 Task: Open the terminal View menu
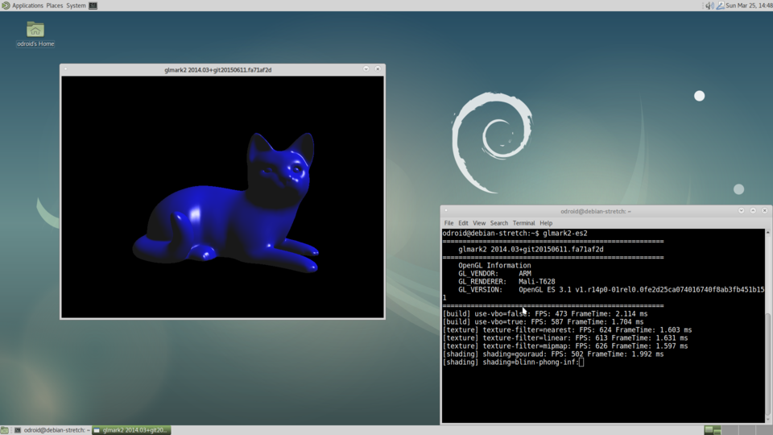point(478,223)
